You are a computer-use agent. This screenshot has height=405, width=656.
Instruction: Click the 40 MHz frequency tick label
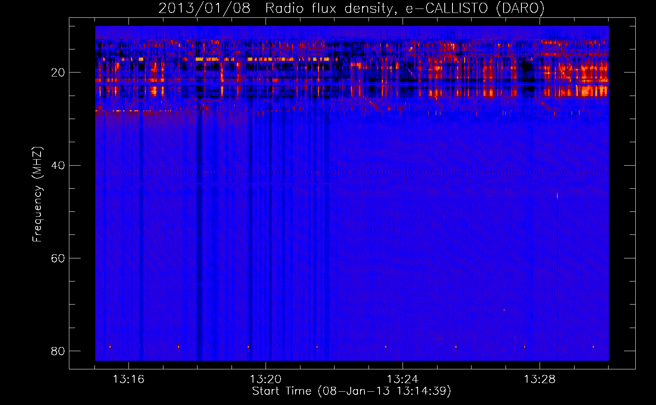(58, 166)
